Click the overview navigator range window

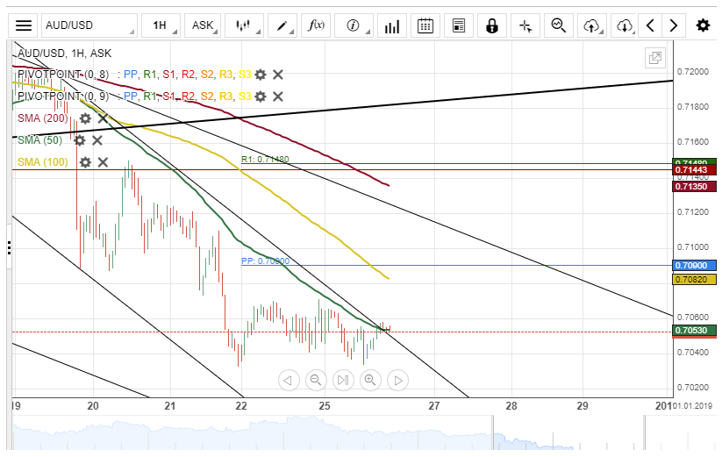pos(568,432)
